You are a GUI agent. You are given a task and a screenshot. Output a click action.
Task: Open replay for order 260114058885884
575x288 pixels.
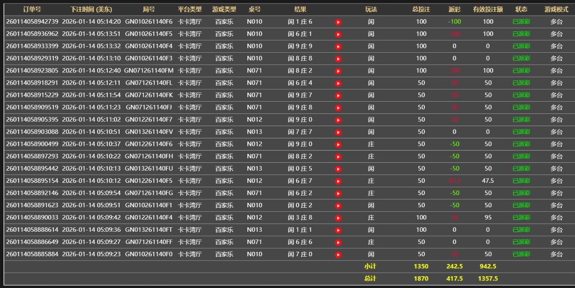(338, 254)
